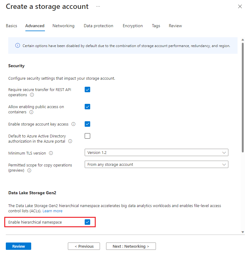Toggle Allow enabling public access on containers
This screenshot has height=259, width=251.
point(87,107)
